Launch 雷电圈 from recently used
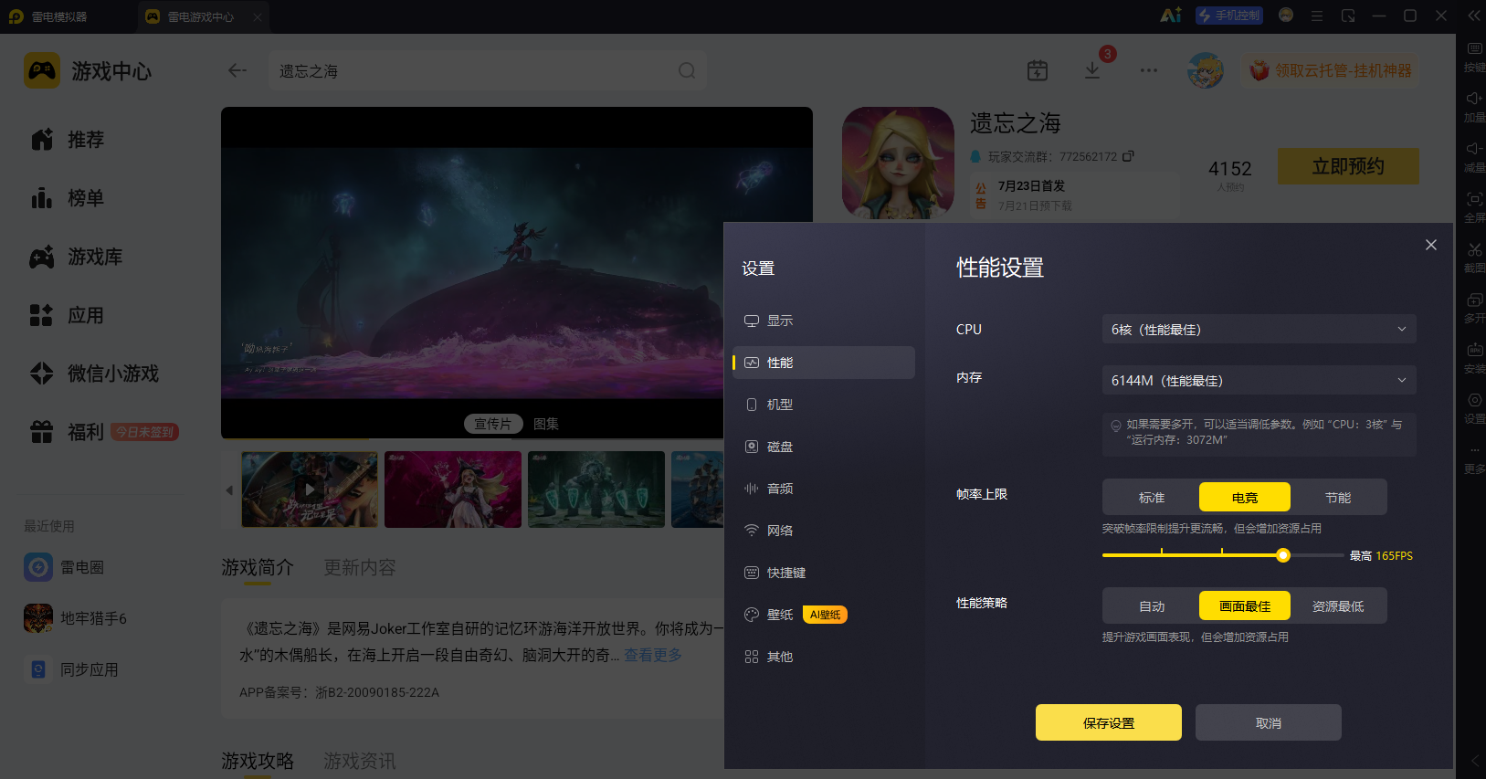This screenshot has width=1486, height=779. tap(64, 567)
